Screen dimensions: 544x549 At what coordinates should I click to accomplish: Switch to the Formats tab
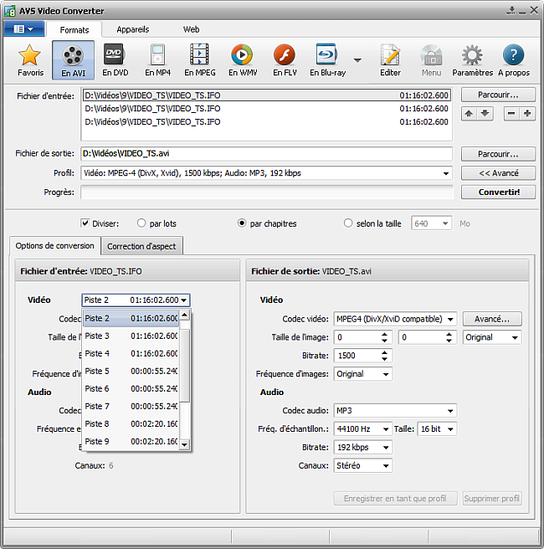pos(74,30)
